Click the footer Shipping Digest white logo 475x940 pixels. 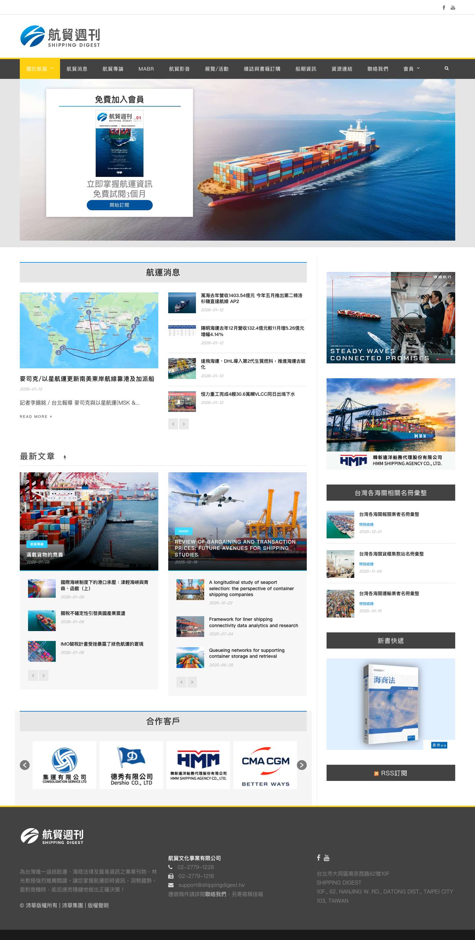(x=52, y=836)
